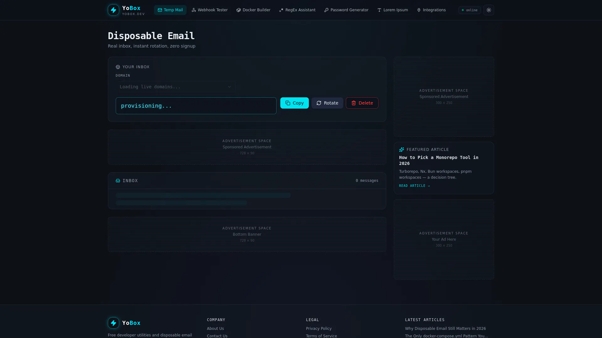Click the YoBox lightning logo in header
The height and width of the screenshot is (338, 602).
pyautogui.click(x=113, y=10)
